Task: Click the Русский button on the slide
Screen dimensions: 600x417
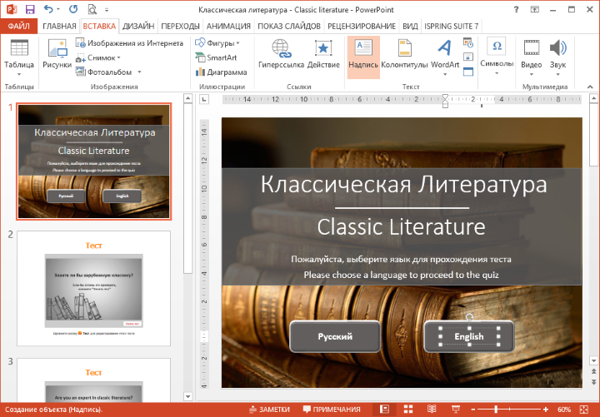Action: (335, 336)
